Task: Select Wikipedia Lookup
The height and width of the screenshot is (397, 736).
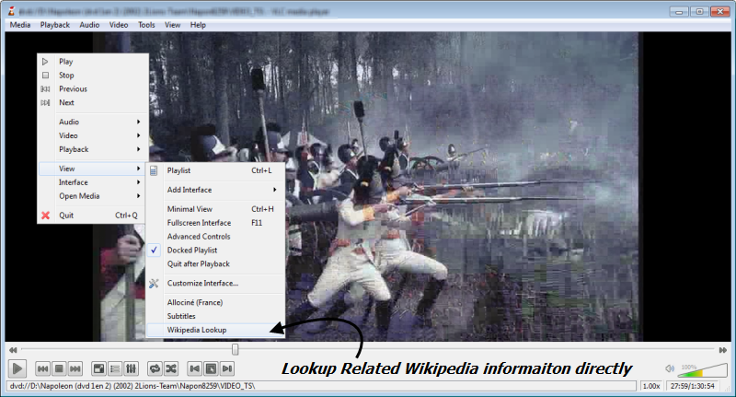Action: click(x=215, y=330)
